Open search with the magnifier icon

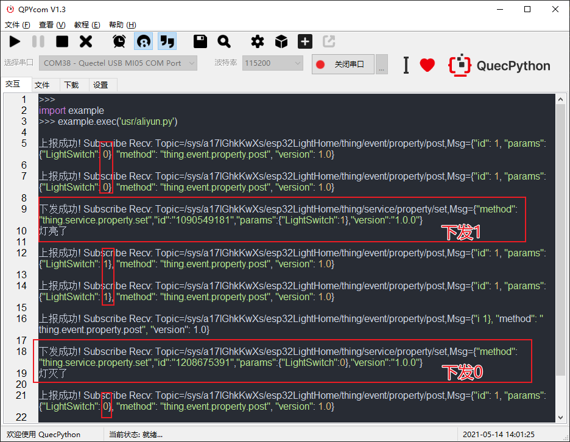tap(225, 41)
